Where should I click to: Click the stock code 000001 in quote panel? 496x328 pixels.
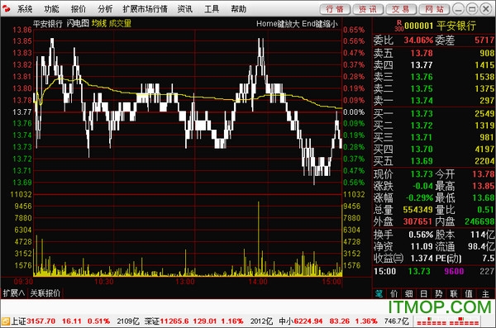(418, 26)
